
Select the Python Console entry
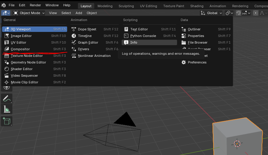[149, 36]
